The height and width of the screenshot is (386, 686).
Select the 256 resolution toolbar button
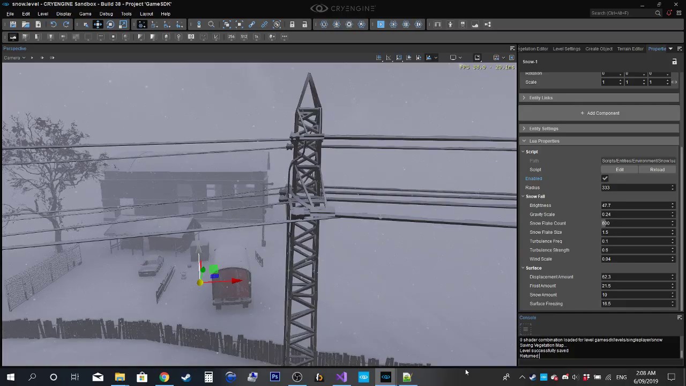coord(231,36)
